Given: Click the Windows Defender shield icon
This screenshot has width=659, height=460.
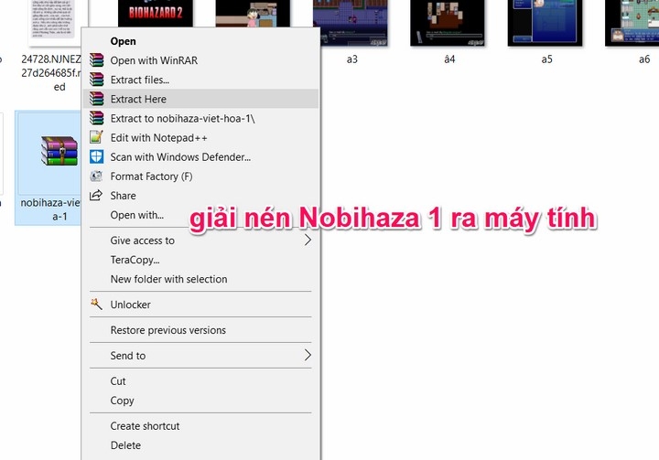Looking at the screenshot, I should click(97, 156).
